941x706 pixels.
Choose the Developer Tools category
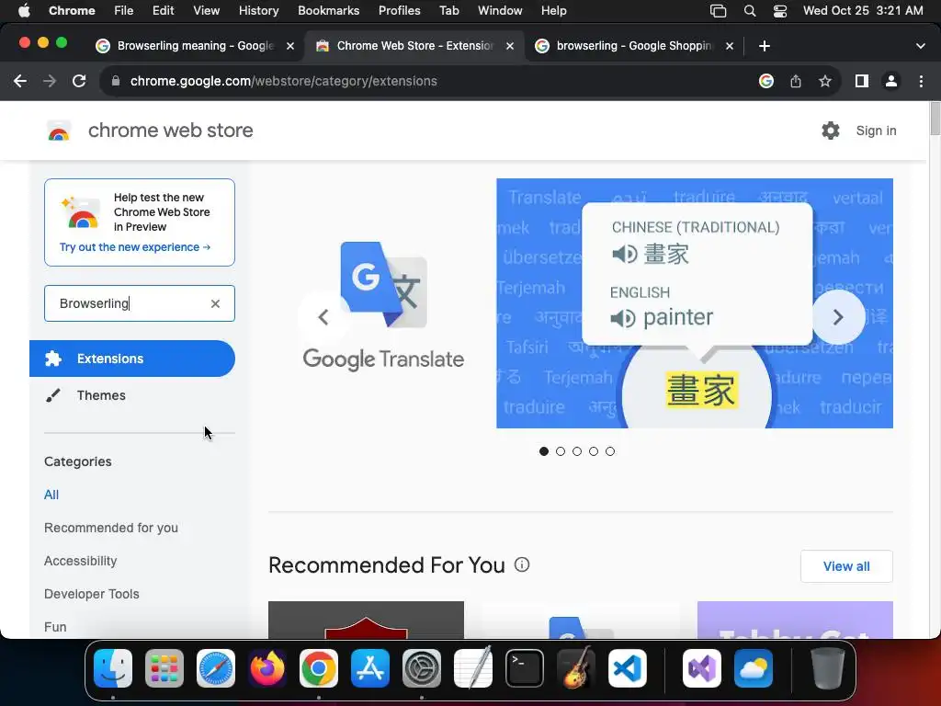pyautogui.click(x=91, y=594)
